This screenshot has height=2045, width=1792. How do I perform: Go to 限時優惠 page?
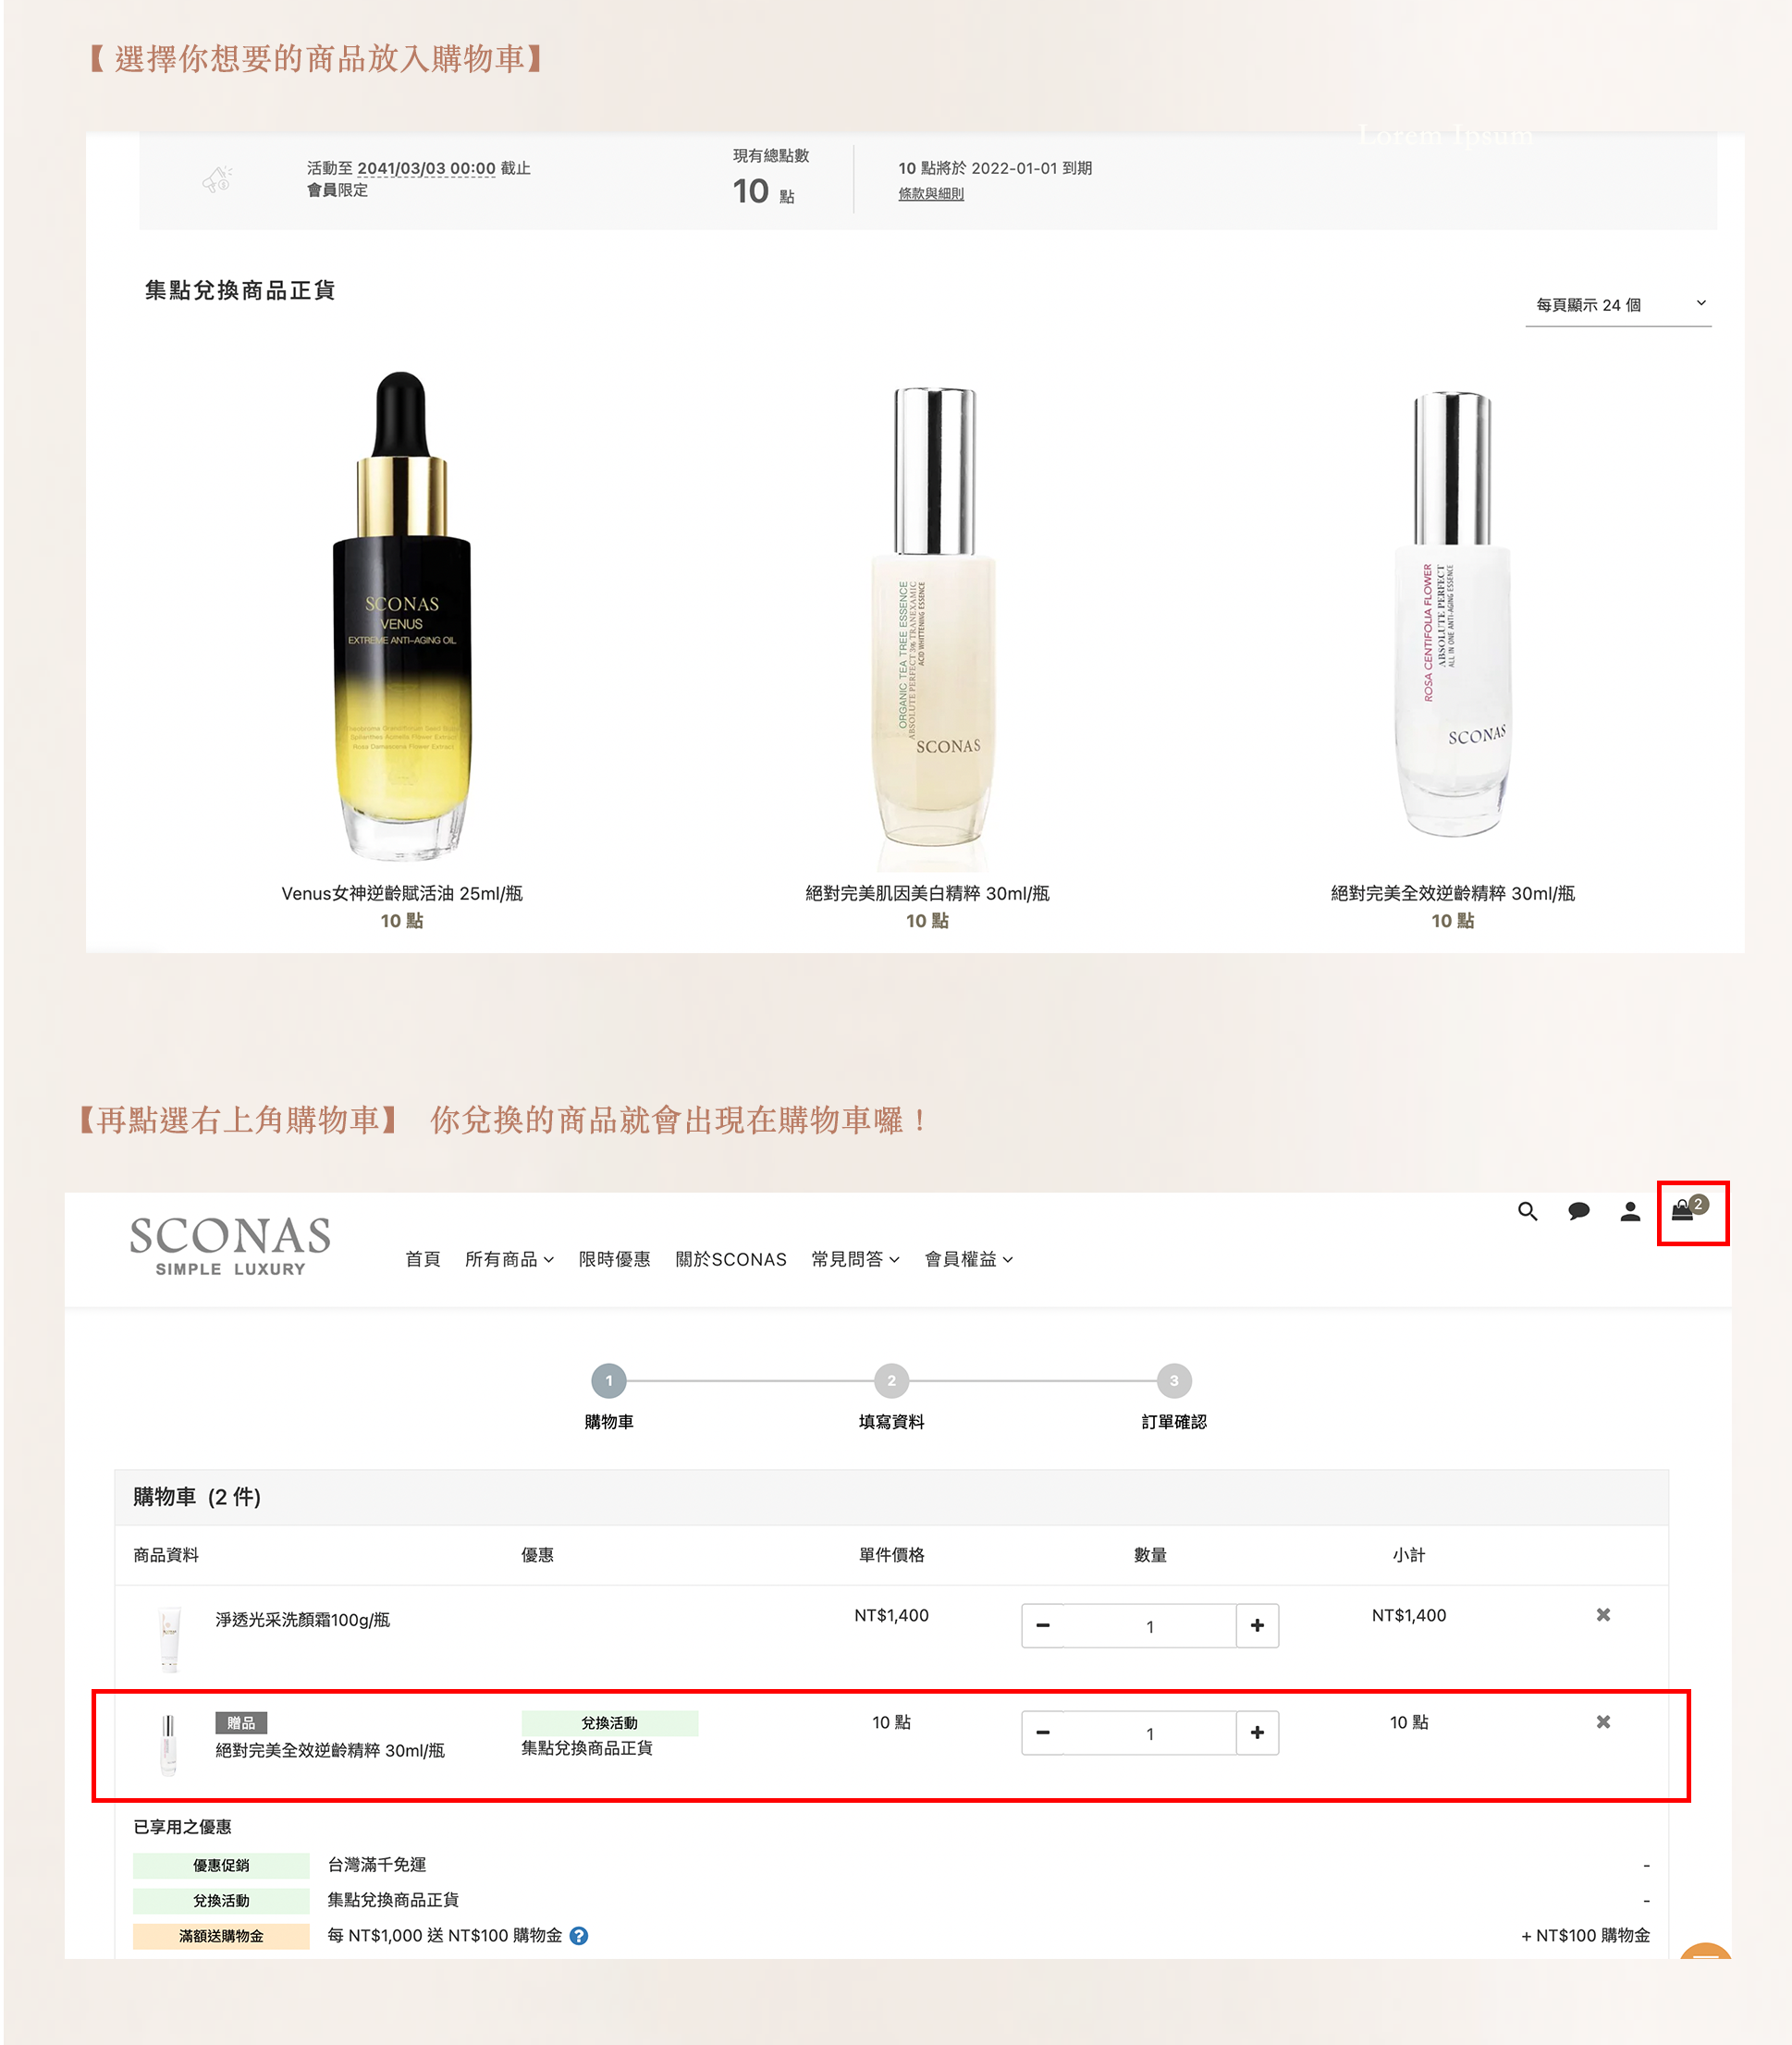(614, 1259)
